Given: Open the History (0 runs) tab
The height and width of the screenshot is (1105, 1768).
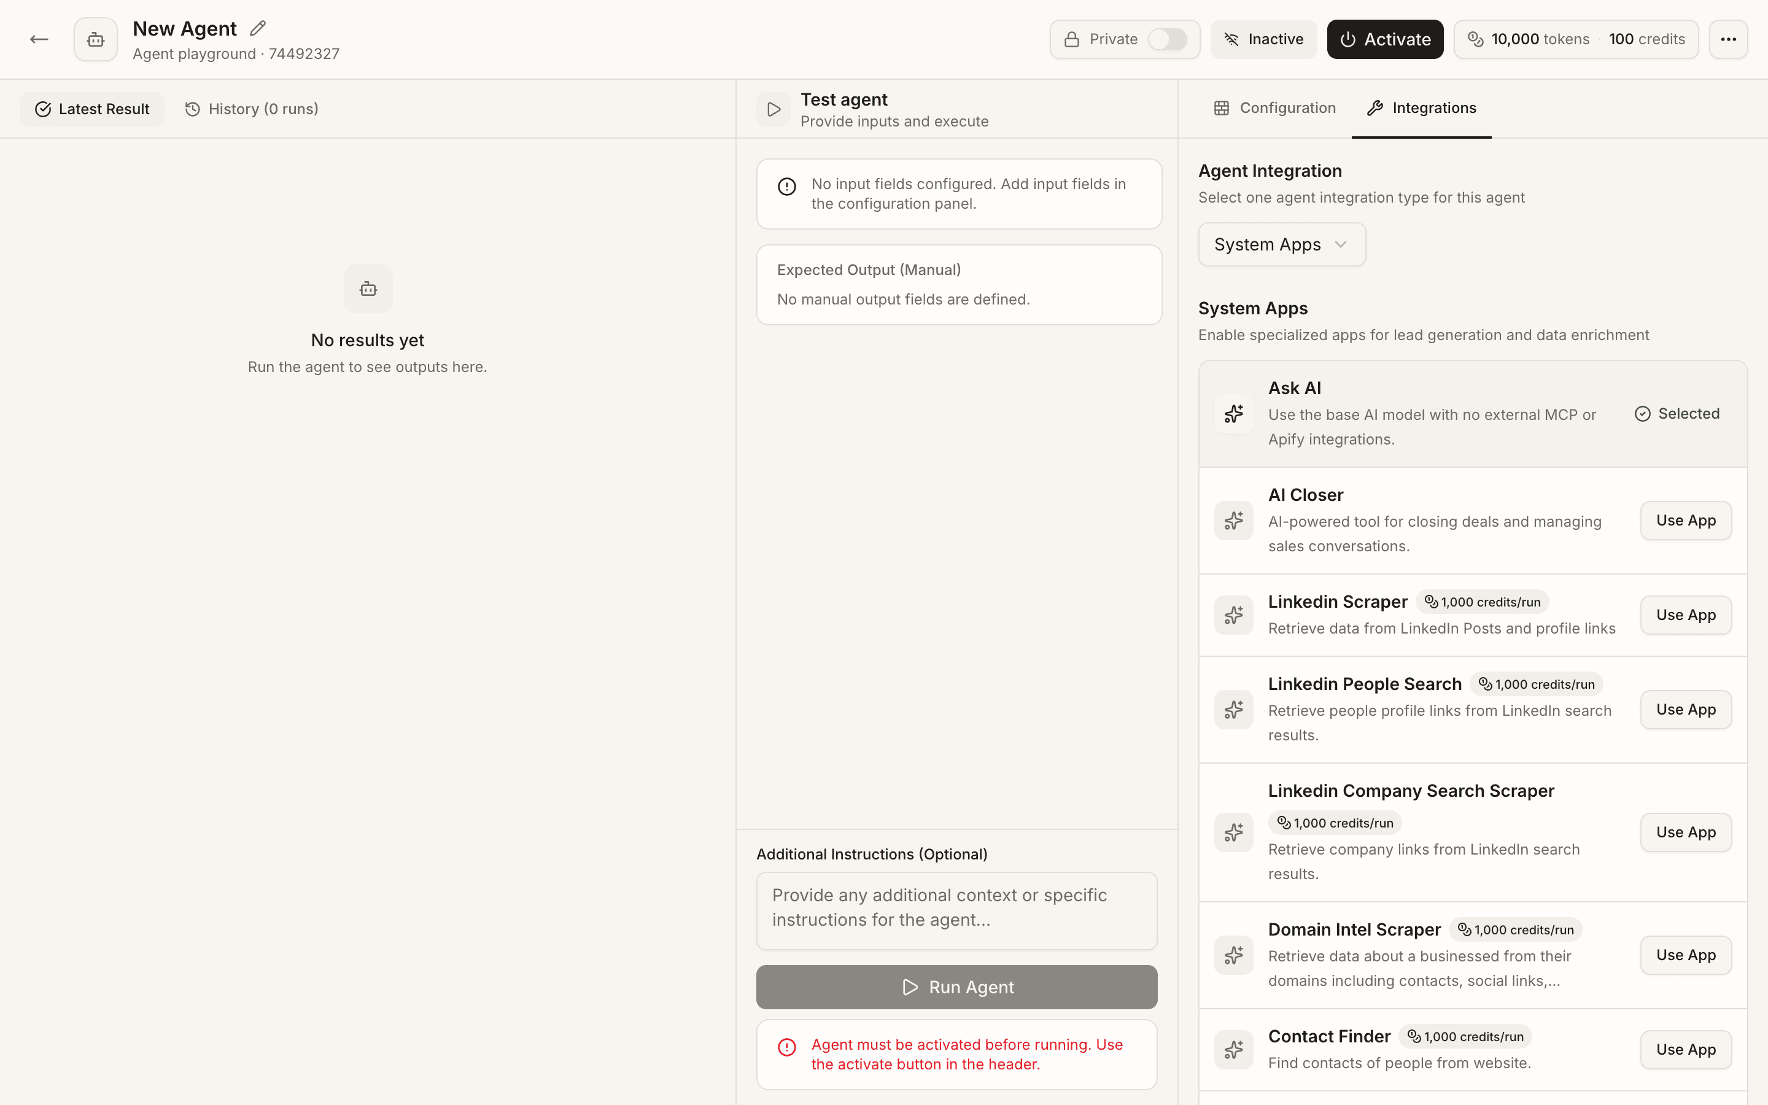Looking at the screenshot, I should (x=251, y=109).
